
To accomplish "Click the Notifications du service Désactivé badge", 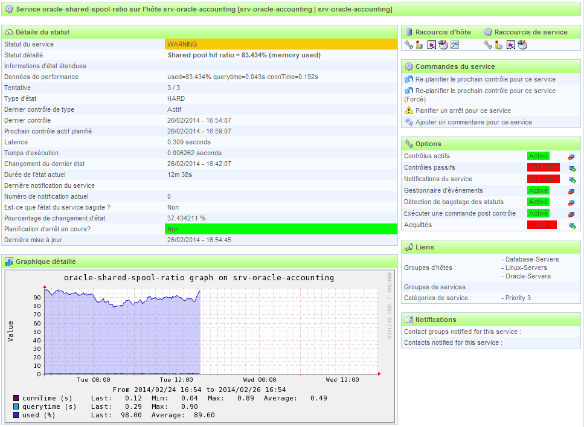I will (x=544, y=179).
